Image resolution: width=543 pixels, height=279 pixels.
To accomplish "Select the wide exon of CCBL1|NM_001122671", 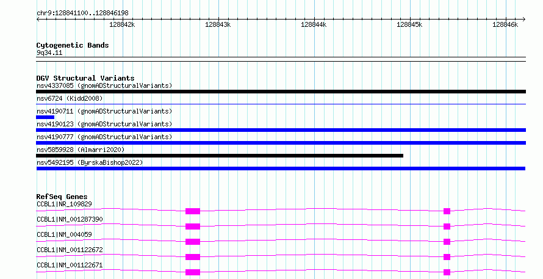I will tap(193, 272).
